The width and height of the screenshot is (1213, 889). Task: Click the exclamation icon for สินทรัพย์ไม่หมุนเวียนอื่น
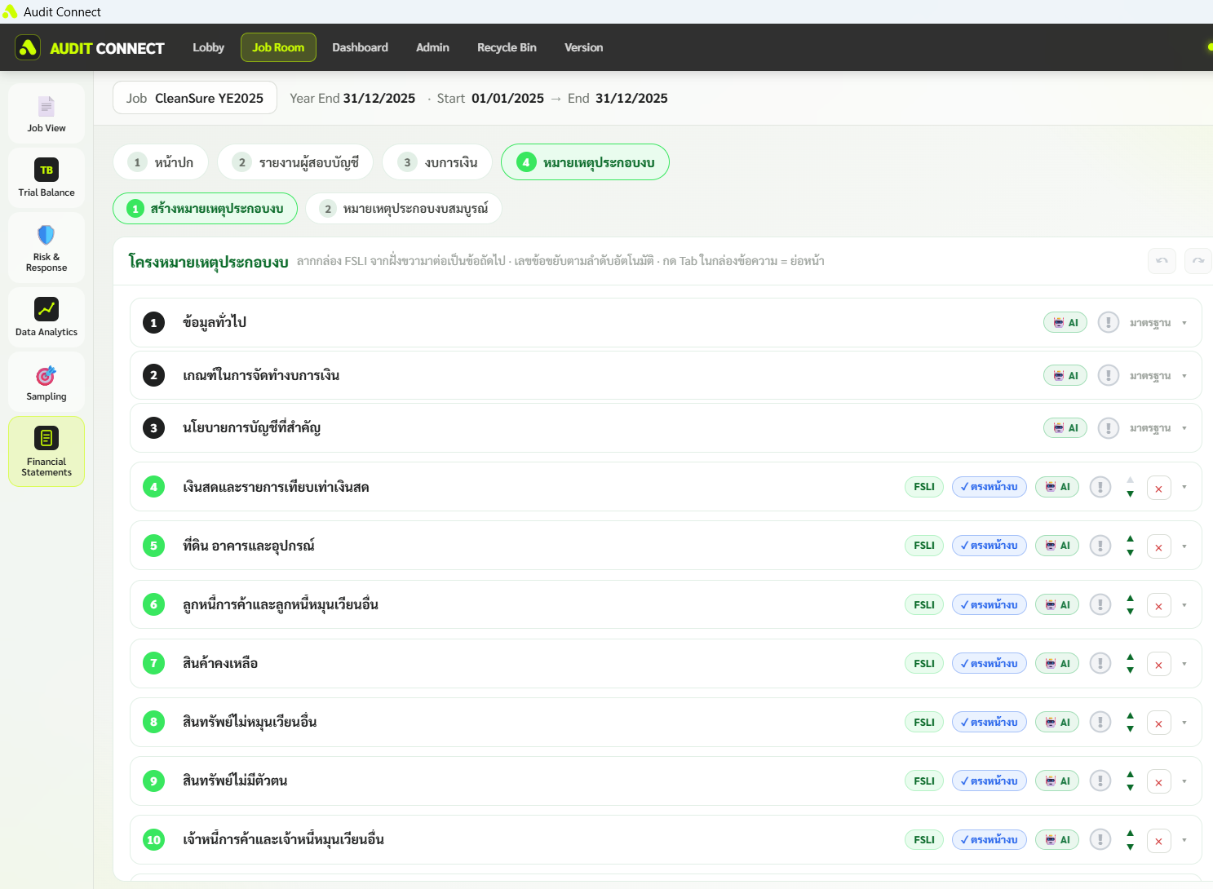(1100, 722)
